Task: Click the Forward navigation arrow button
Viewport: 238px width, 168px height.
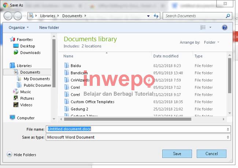Action: pos(18,16)
